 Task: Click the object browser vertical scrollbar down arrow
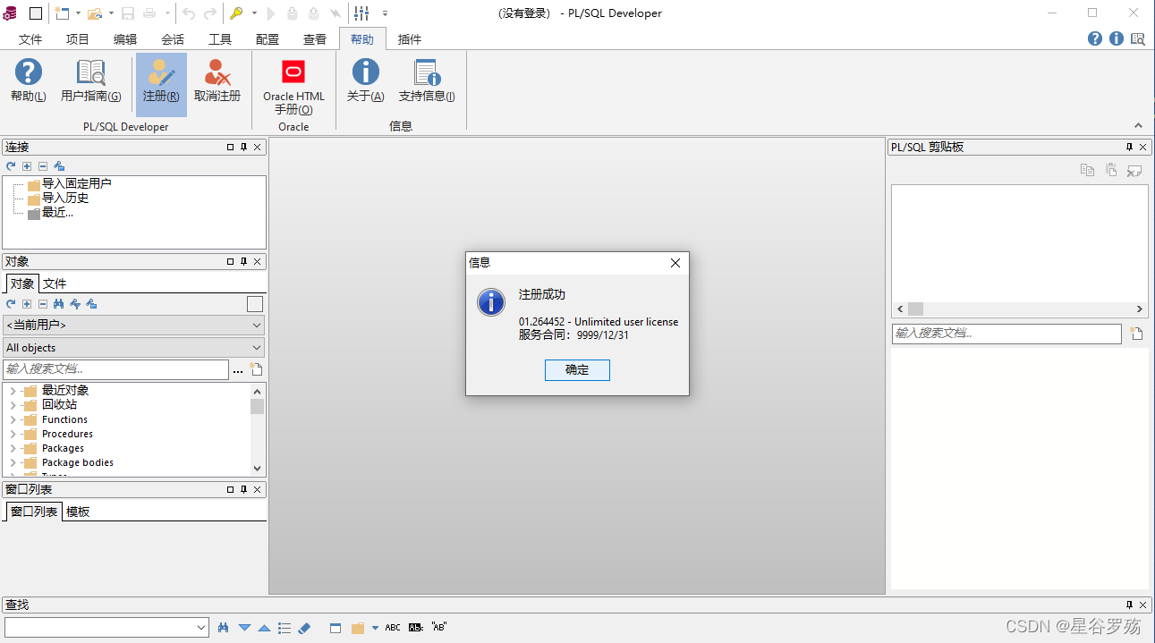pyautogui.click(x=258, y=468)
